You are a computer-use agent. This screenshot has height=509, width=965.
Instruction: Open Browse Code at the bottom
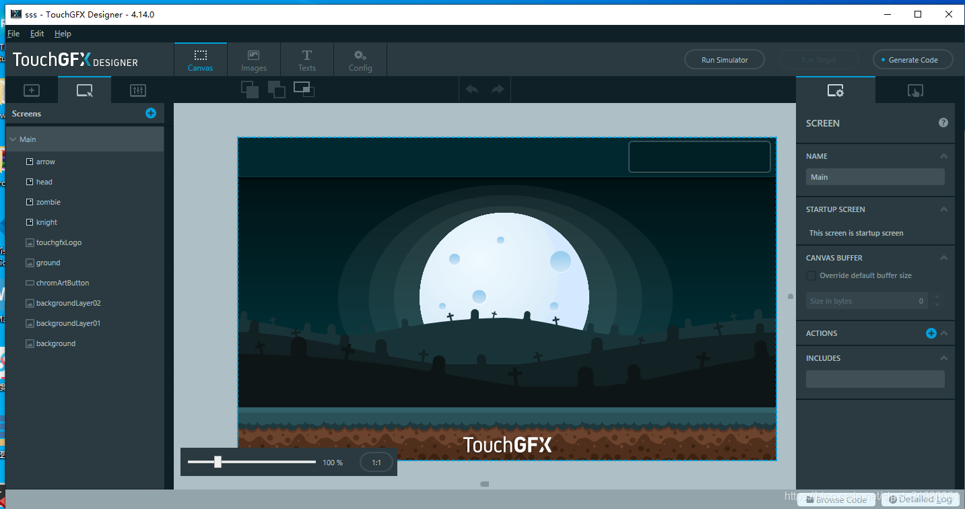[835, 500]
